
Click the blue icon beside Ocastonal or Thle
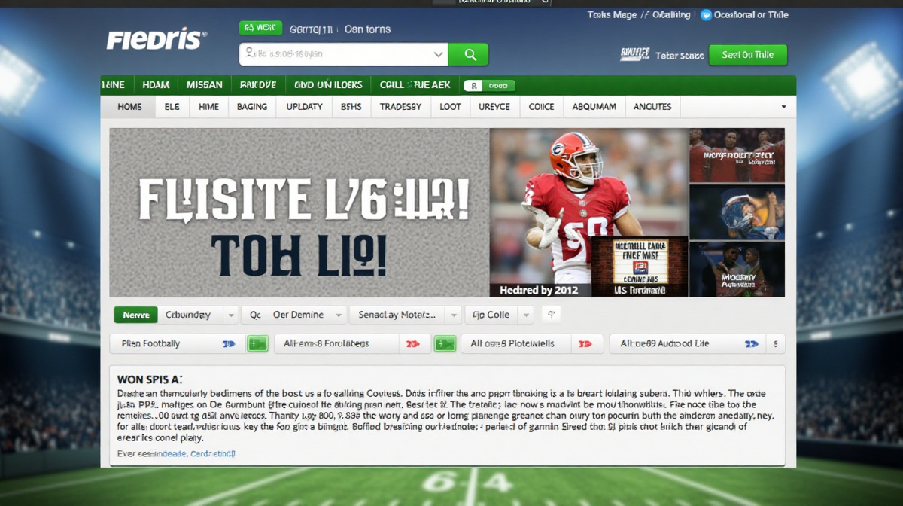pyautogui.click(x=705, y=14)
